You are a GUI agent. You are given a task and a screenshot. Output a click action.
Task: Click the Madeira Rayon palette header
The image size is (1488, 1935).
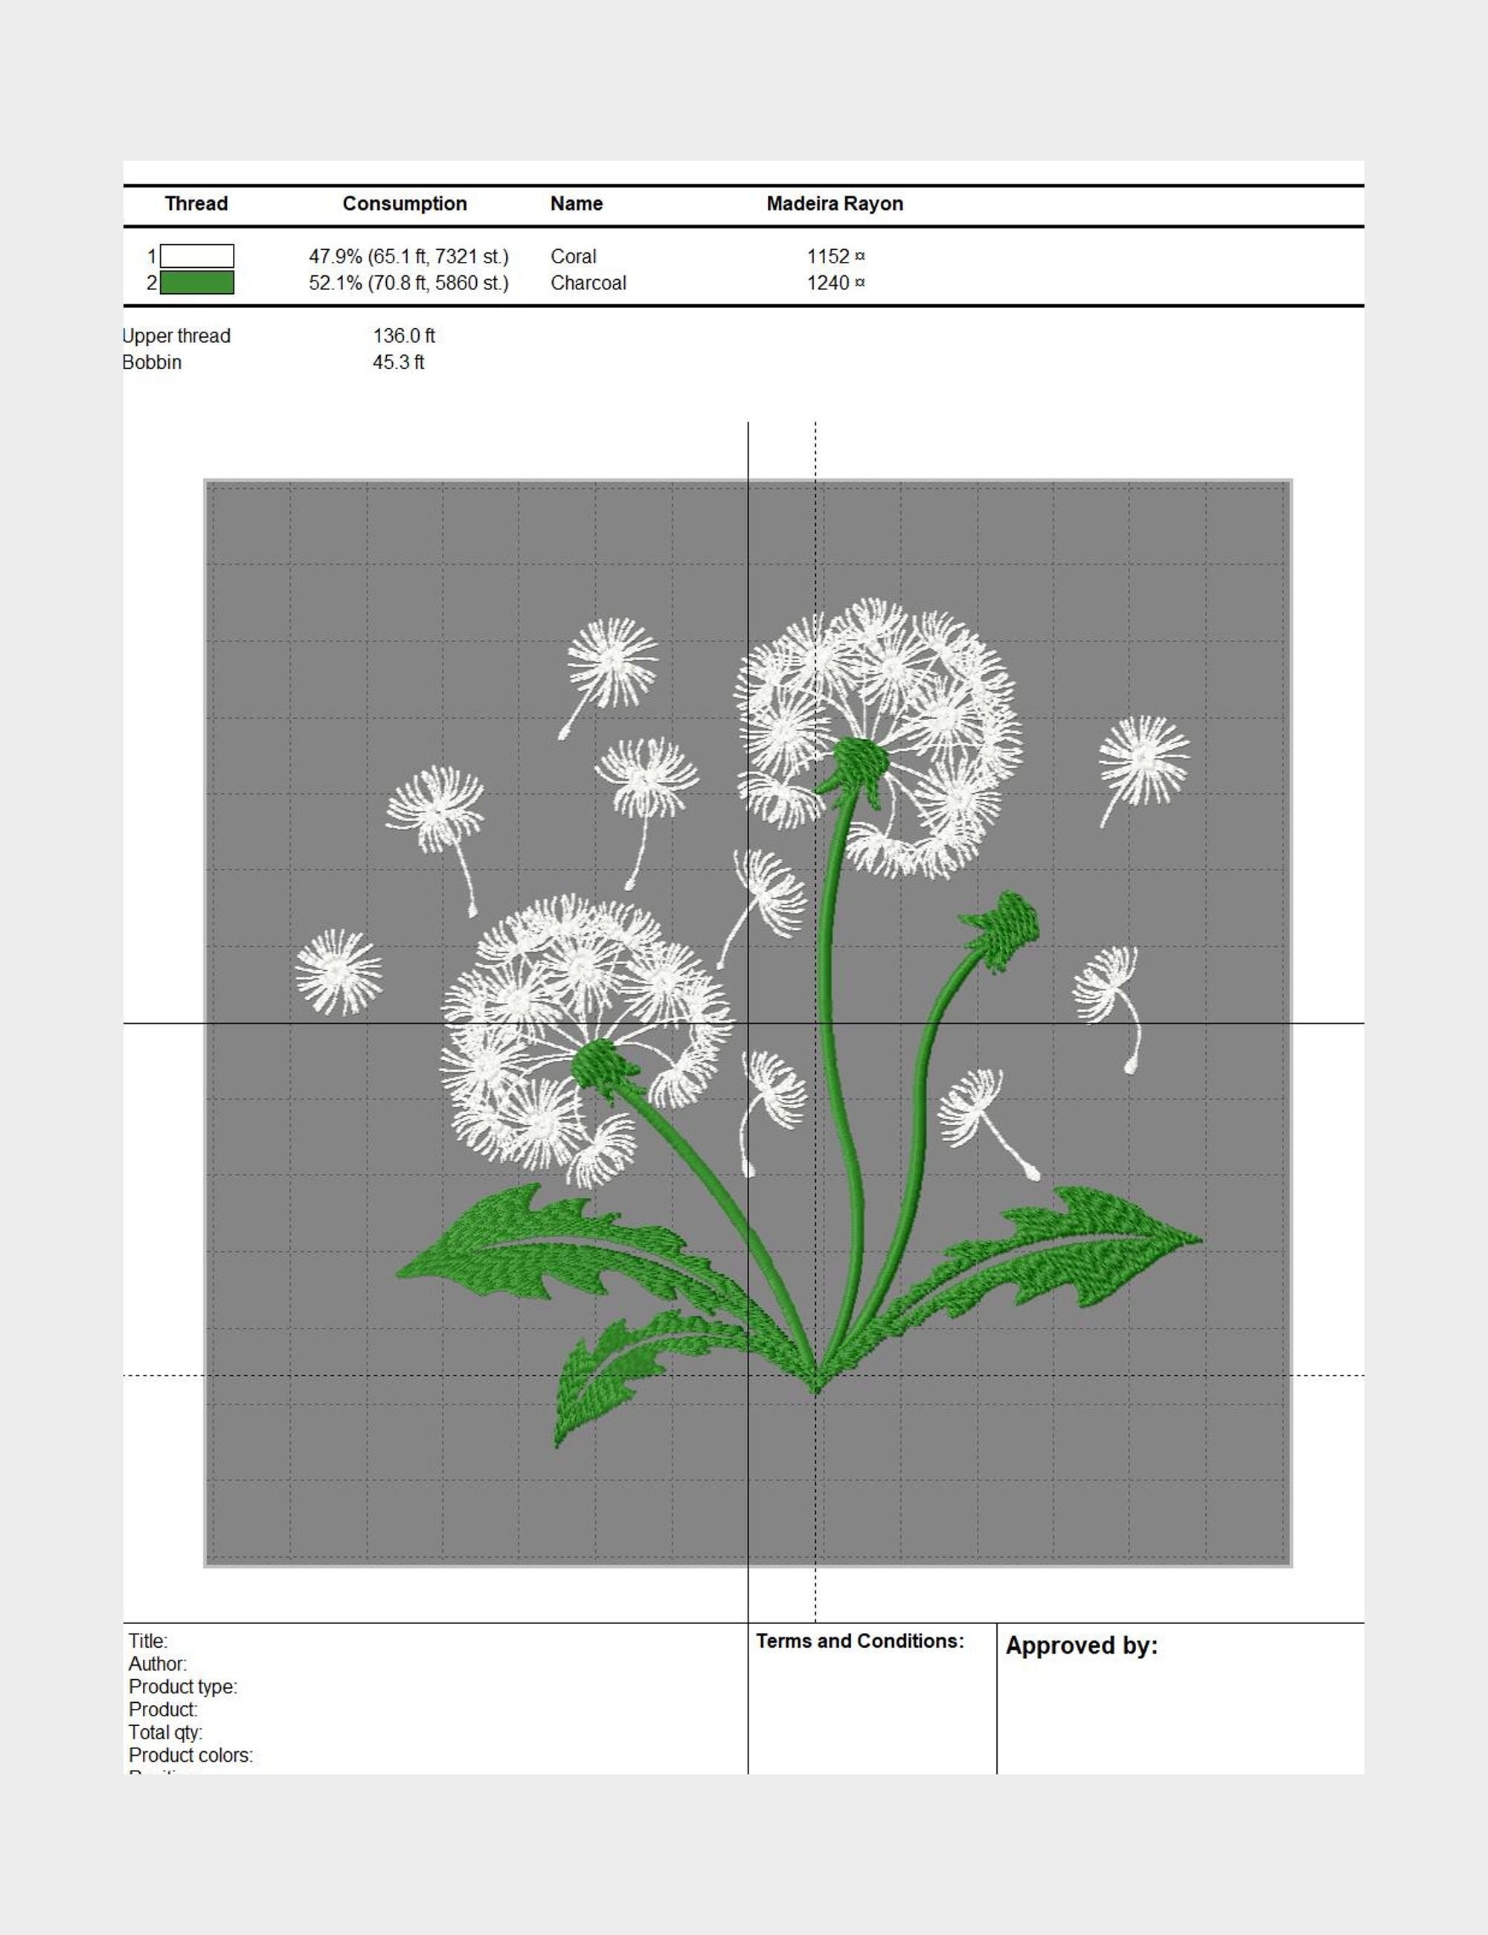836,204
